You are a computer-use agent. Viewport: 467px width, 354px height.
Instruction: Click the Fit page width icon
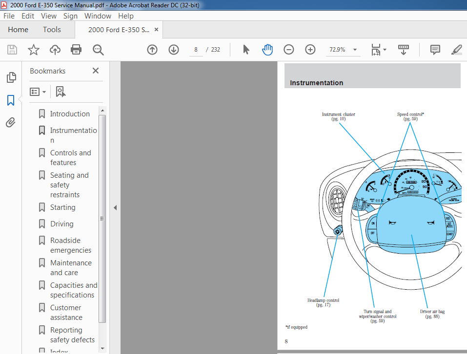[376, 50]
